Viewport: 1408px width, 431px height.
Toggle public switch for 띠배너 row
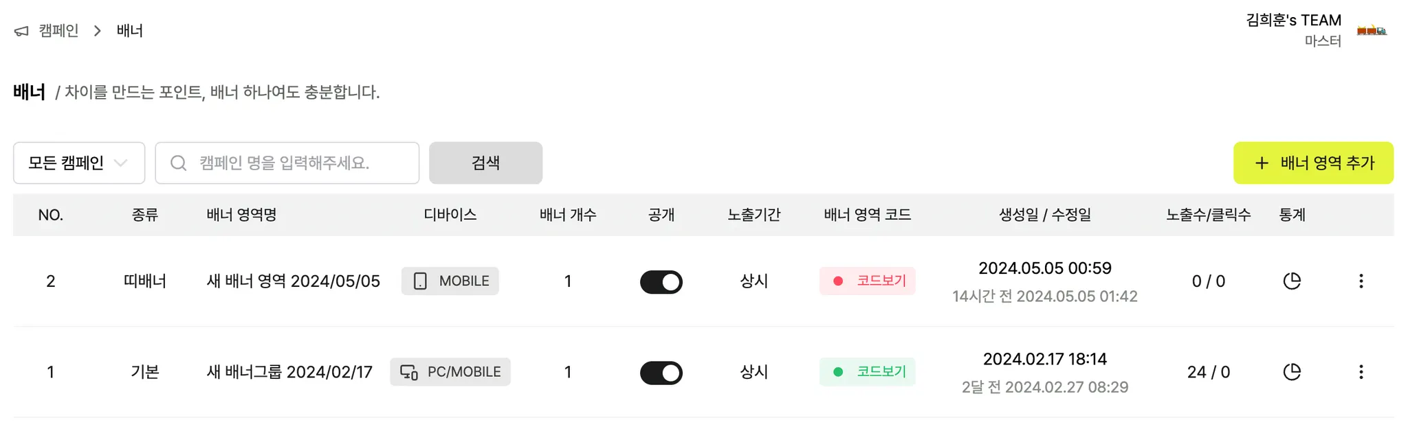point(661,282)
